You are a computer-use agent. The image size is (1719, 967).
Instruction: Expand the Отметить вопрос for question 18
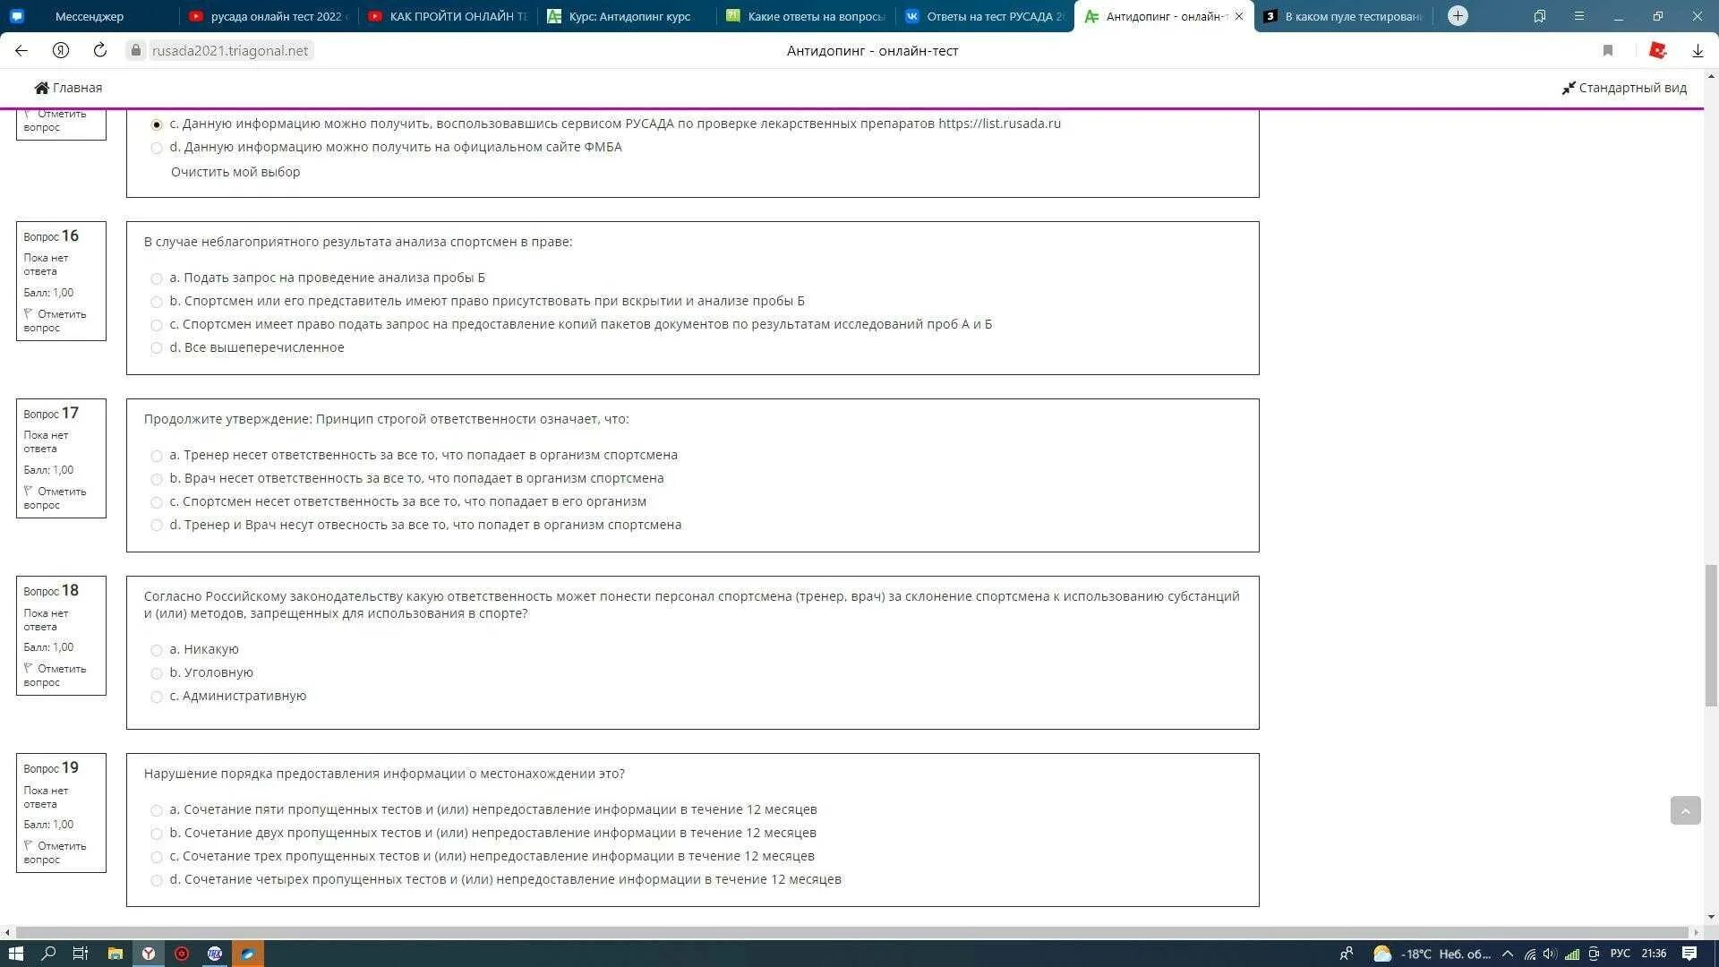coord(56,675)
